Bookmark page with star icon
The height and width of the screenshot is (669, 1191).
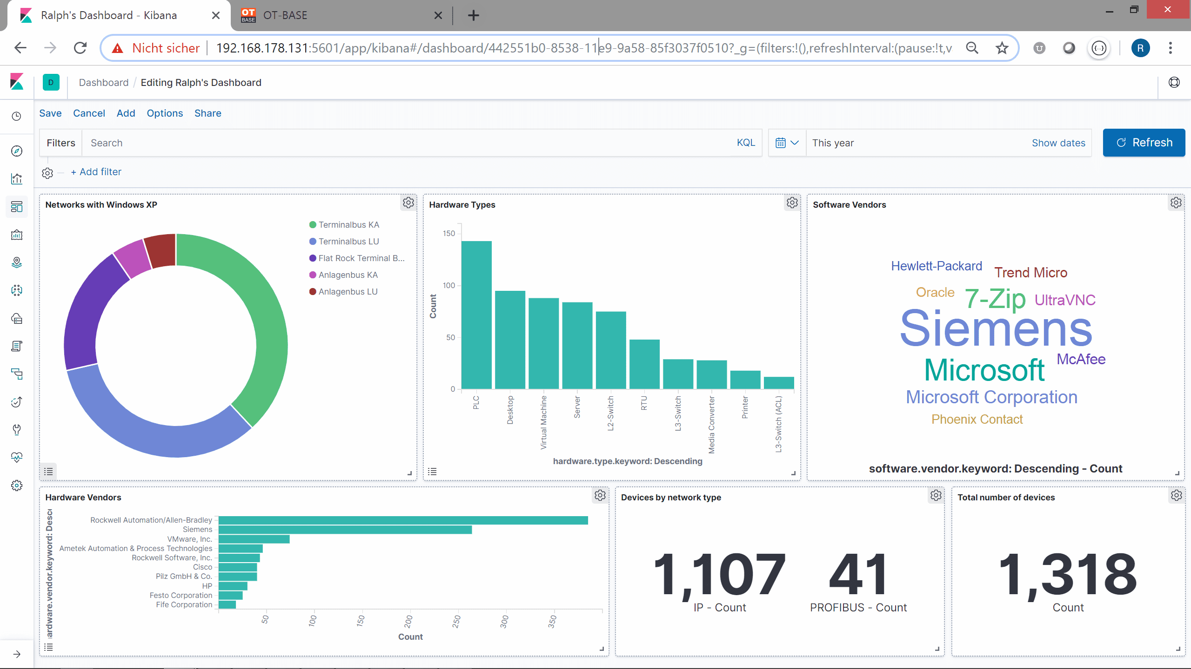click(1002, 48)
